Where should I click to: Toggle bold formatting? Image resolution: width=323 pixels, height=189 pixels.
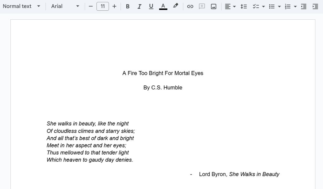point(128,6)
